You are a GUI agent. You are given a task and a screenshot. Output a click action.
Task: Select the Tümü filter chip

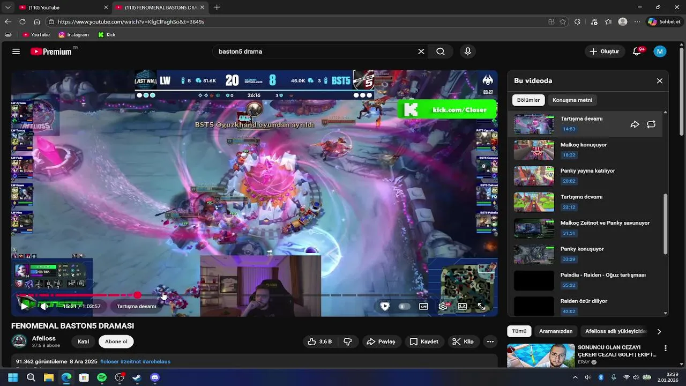pos(519,331)
